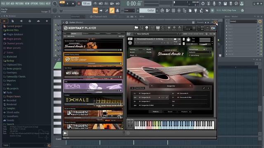Open Kontakt Options gear icon
Screen dimensions: 264x148
tap(174, 28)
